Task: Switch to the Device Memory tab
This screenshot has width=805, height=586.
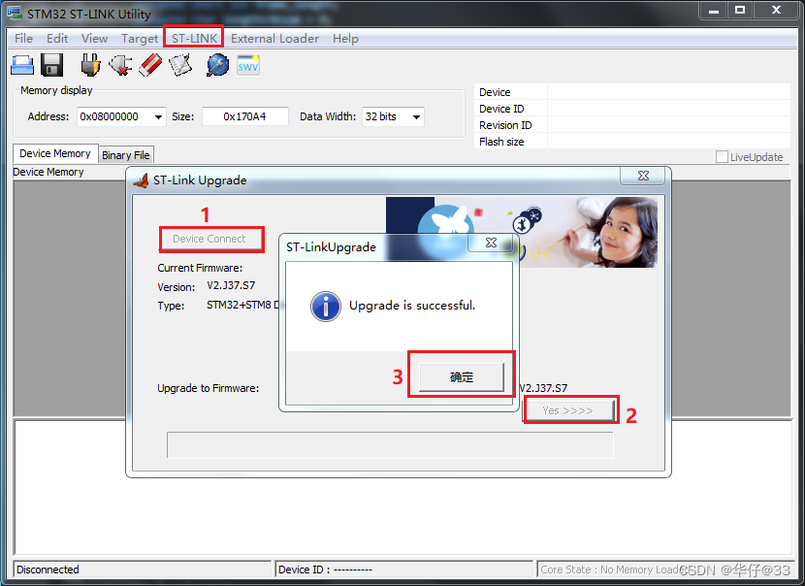Action: [x=55, y=153]
